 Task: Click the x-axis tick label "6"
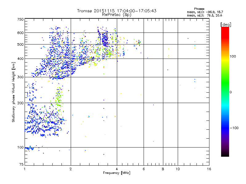point(144,169)
